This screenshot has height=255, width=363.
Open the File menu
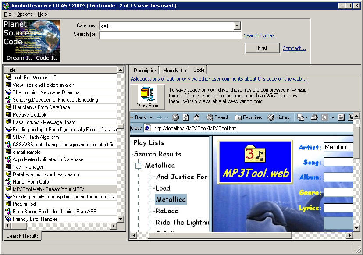[7, 14]
